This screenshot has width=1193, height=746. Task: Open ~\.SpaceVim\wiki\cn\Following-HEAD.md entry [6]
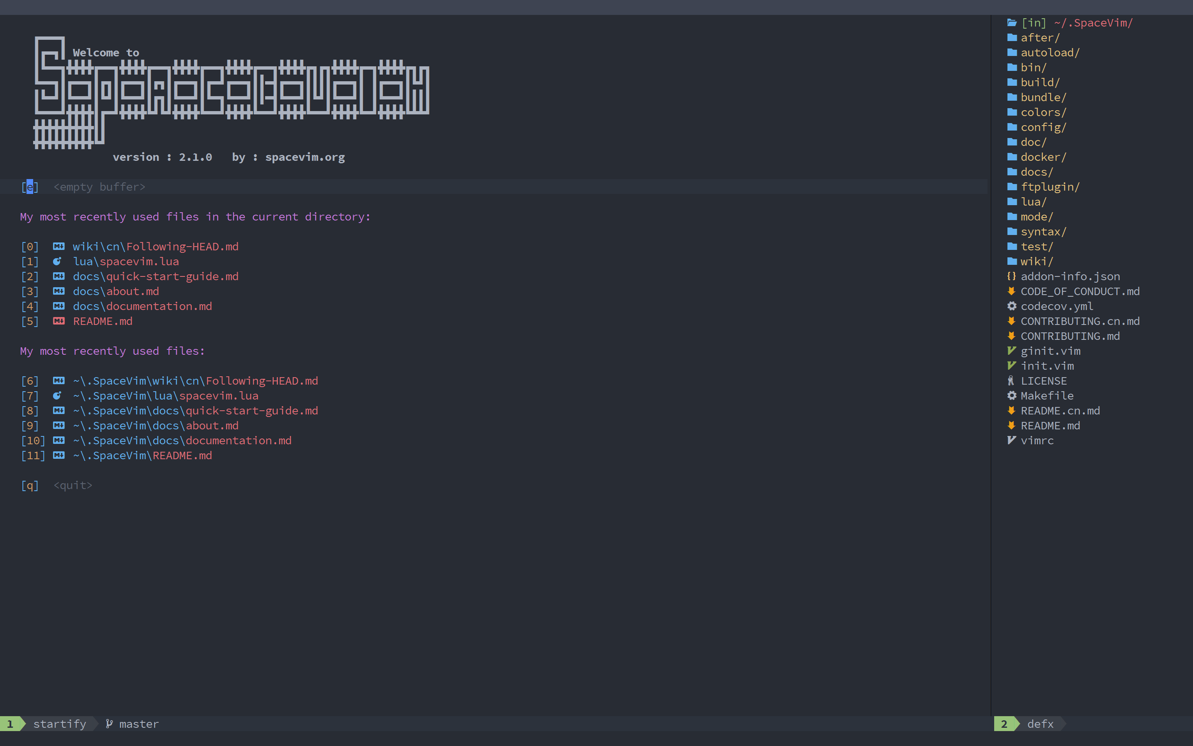(195, 380)
